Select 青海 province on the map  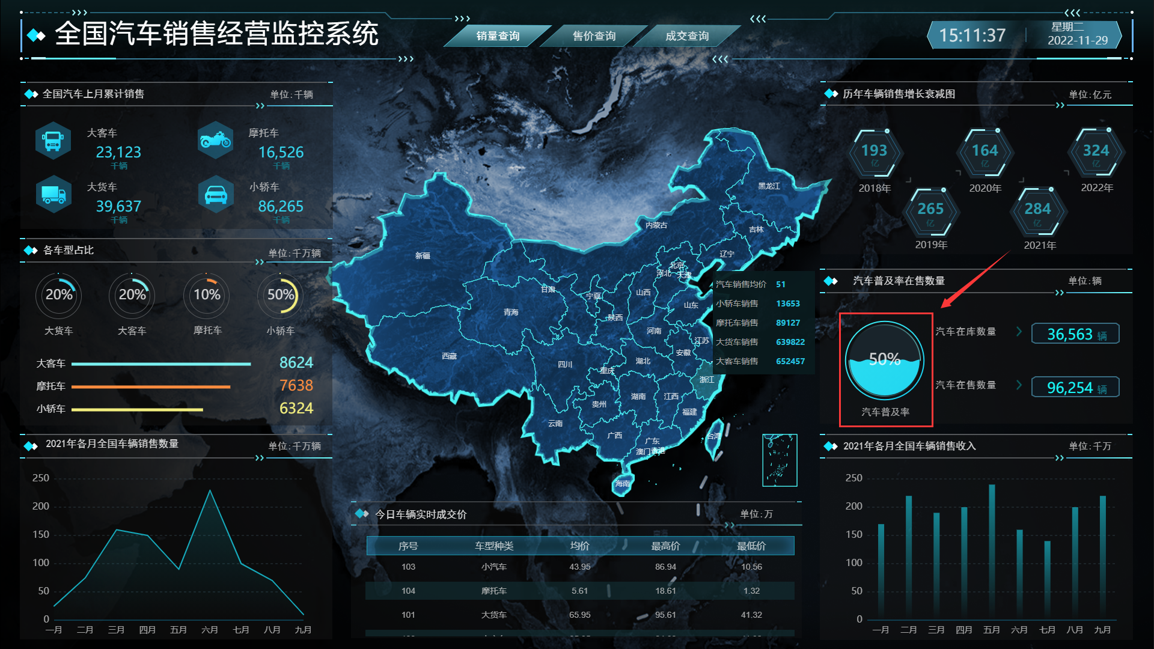511,312
